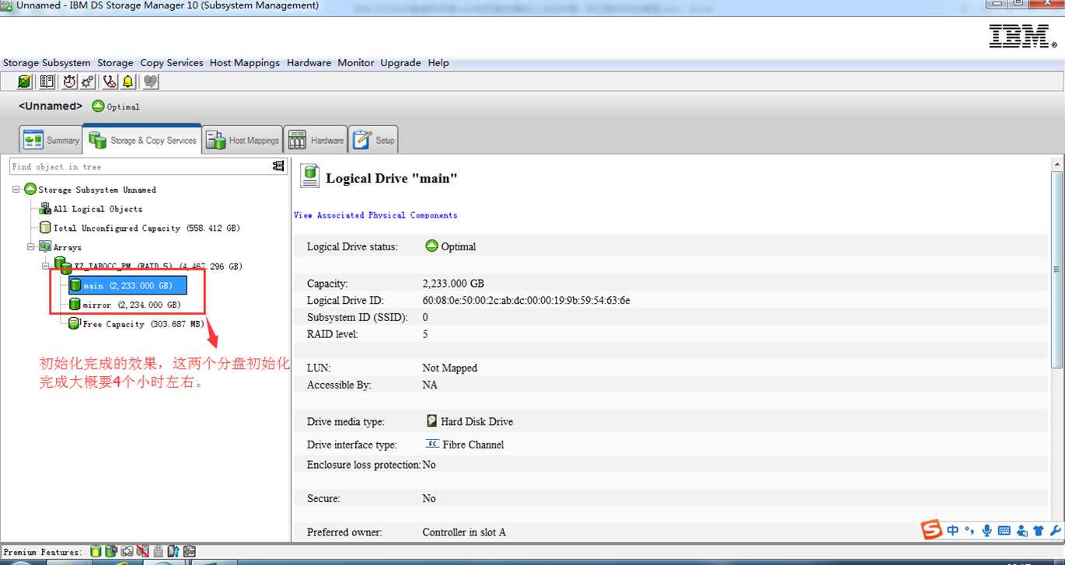Click the stethoscope Recovery Guru icon
The width and height of the screenshot is (1065, 565).
click(x=110, y=82)
